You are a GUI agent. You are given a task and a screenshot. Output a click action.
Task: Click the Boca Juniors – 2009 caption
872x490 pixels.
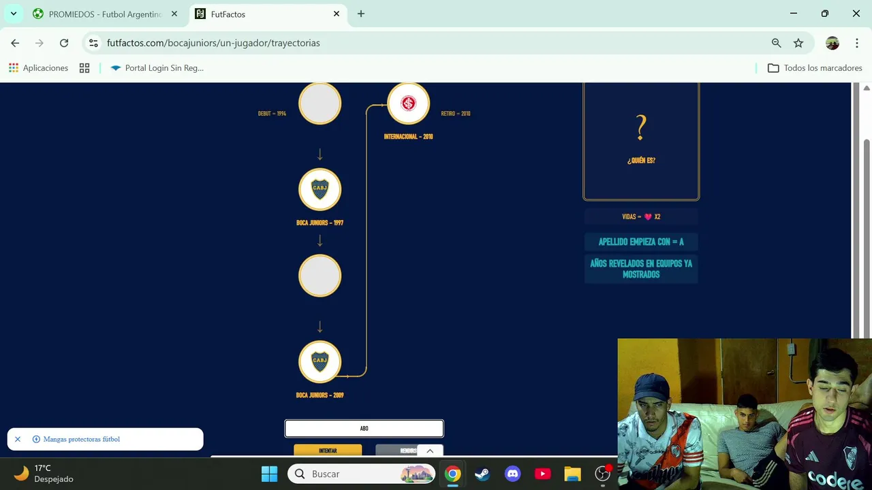click(x=320, y=395)
